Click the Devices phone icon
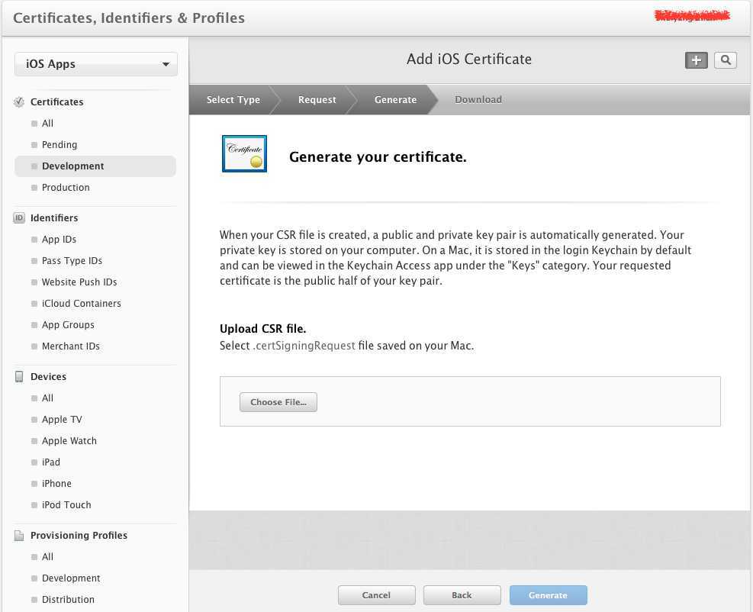 click(19, 377)
